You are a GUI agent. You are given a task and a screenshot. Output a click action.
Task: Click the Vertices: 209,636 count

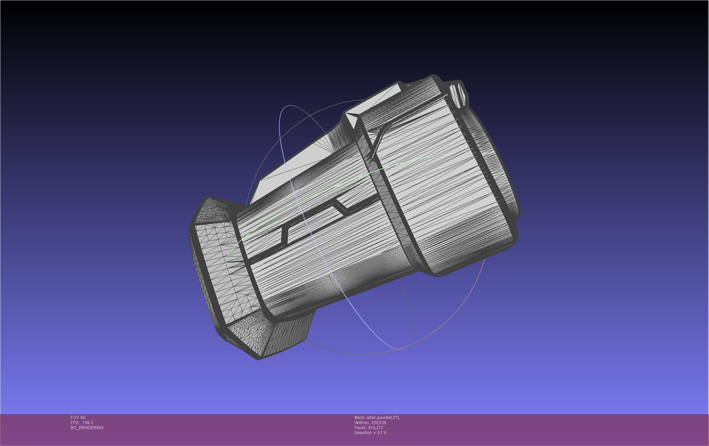370,423
